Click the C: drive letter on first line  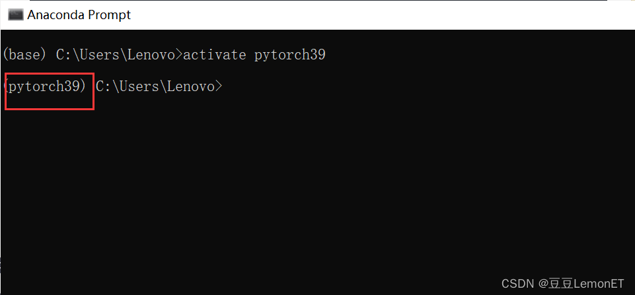pos(63,54)
